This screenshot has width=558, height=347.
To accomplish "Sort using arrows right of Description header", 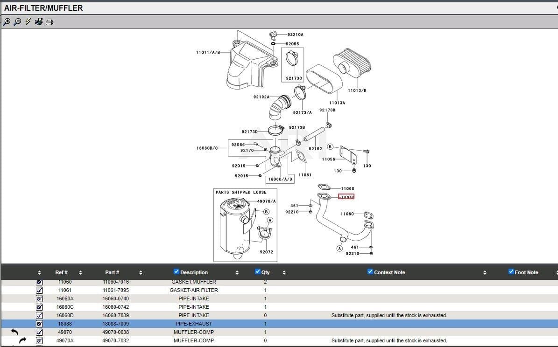I will click(x=237, y=272).
